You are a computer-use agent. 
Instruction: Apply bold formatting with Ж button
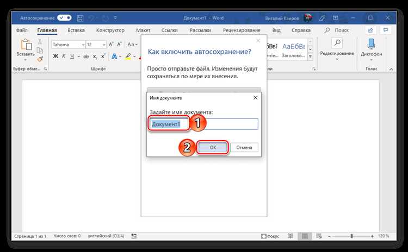(55, 56)
